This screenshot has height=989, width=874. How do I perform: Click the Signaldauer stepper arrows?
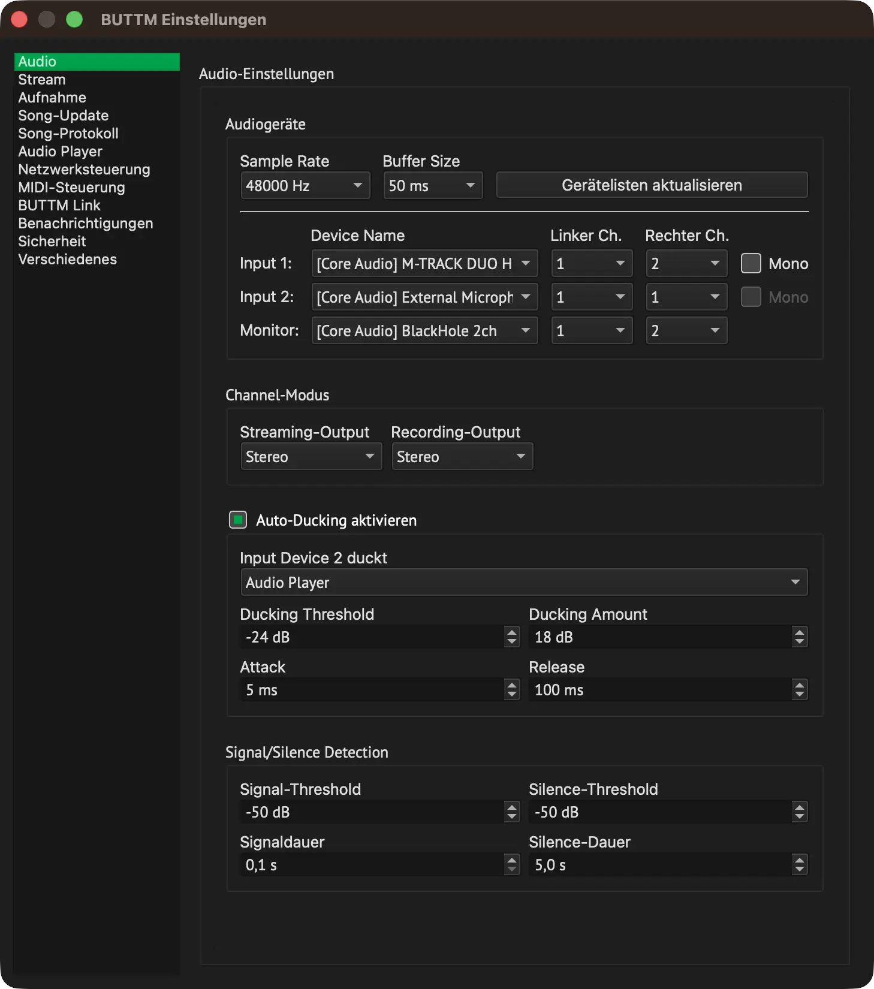coord(511,864)
